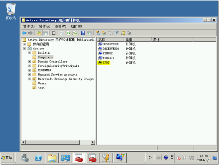Open Properties via toolbar icon
This screenshot has width=219, height=165.
click(62, 33)
